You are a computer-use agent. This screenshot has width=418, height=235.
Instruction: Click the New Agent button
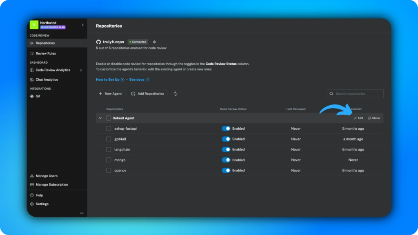point(110,94)
